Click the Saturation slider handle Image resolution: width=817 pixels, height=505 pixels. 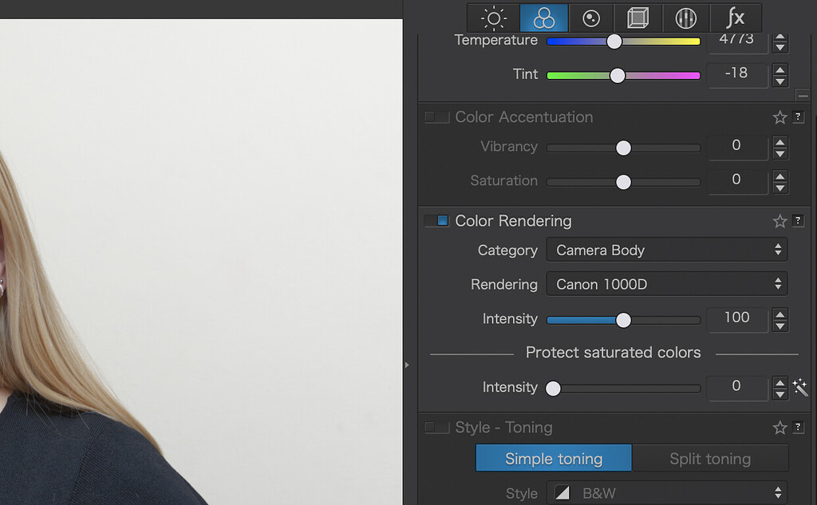pyautogui.click(x=623, y=182)
